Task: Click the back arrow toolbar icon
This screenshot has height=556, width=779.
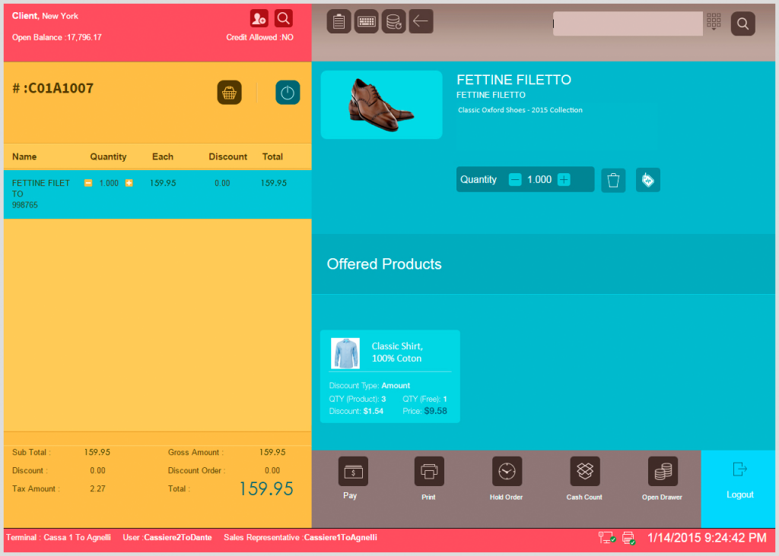Action: pos(421,21)
